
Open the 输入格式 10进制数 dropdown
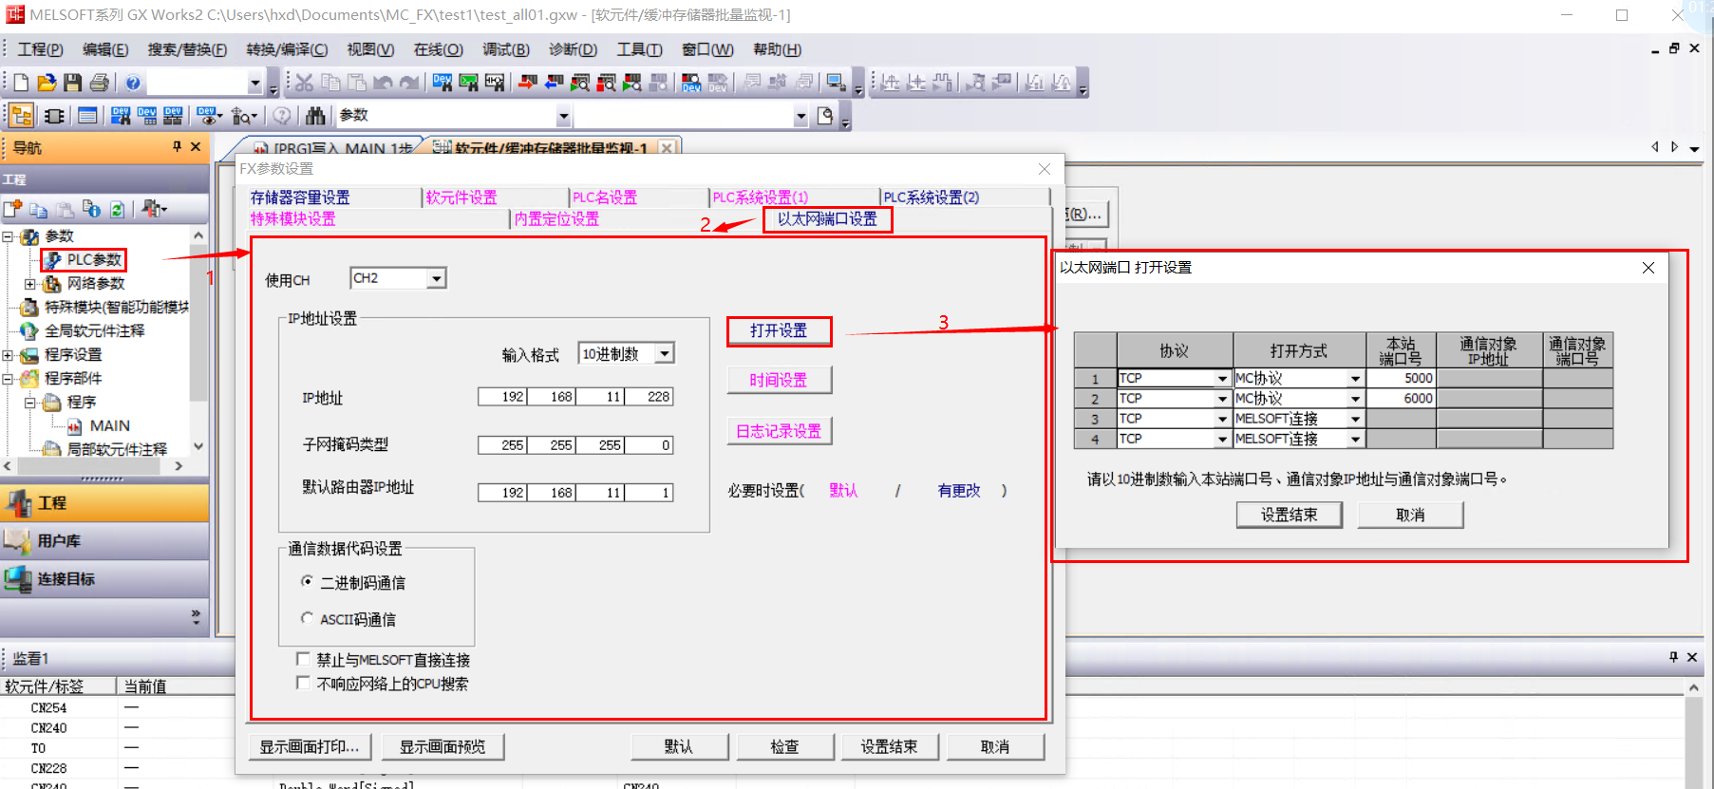(665, 354)
